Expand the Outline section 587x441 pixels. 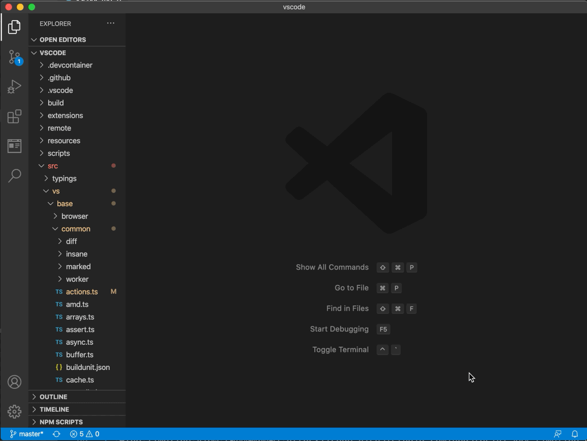pyautogui.click(x=53, y=397)
